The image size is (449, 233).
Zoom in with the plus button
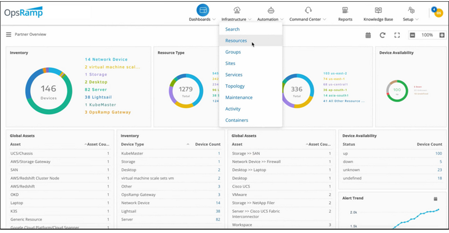click(x=442, y=35)
